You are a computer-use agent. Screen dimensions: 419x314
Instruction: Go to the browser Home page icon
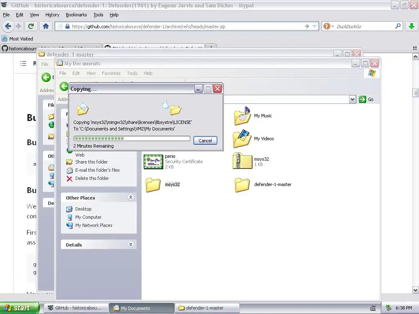[46, 26]
